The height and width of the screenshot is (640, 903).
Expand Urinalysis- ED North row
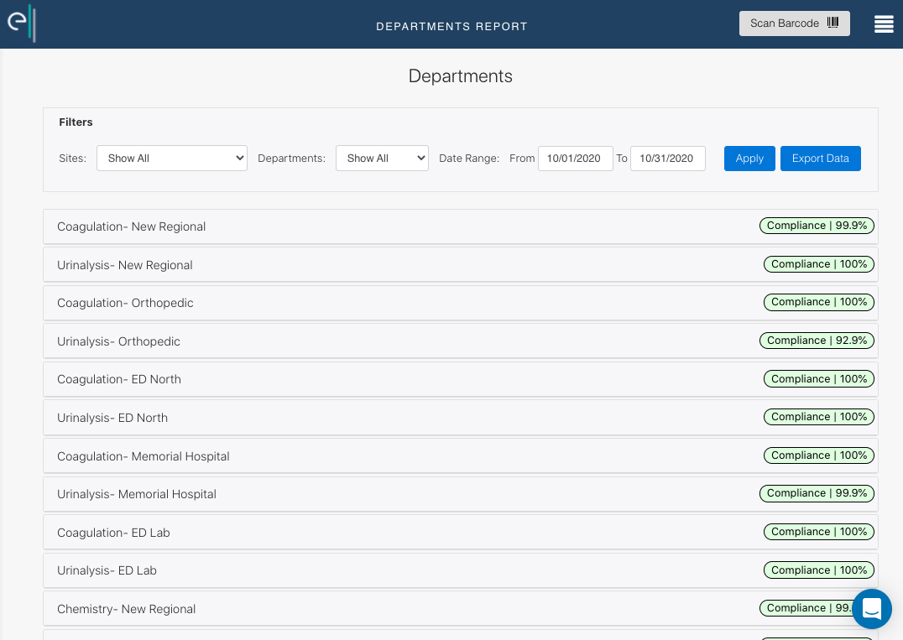460,418
